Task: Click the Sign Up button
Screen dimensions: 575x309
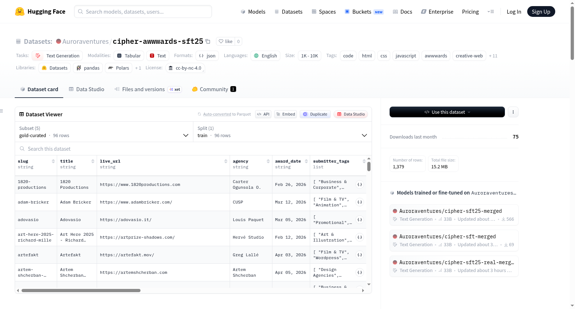Action: tap(541, 11)
